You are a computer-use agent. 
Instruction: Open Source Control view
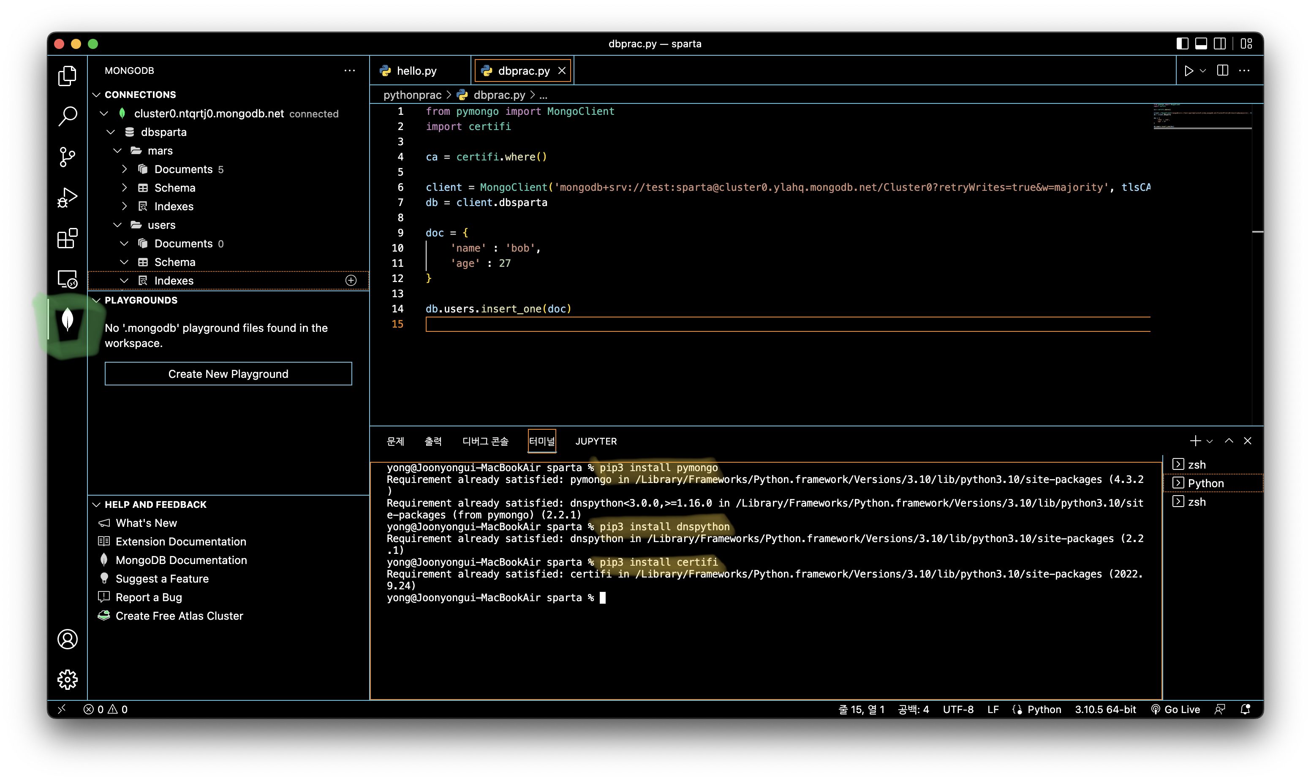click(68, 157)
